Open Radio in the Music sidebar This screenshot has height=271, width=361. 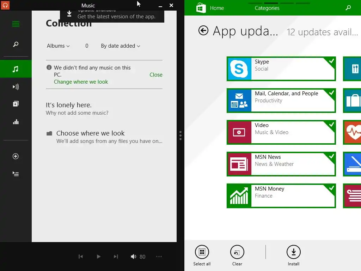tap(16, 87)
